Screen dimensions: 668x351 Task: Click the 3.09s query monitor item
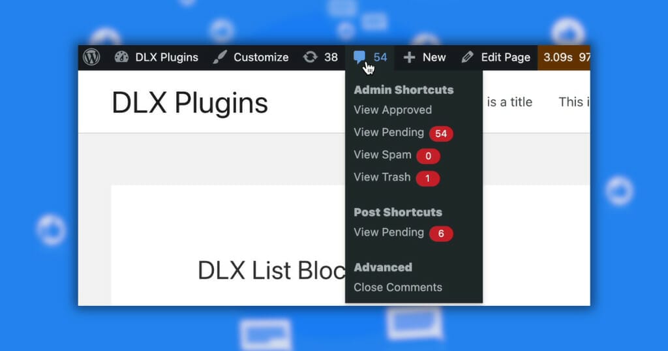(558, 57)
